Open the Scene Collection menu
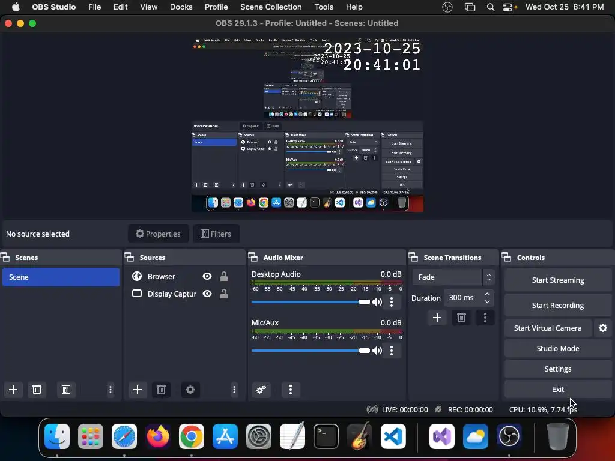This screenshot has height=461, width=615. 271,7
